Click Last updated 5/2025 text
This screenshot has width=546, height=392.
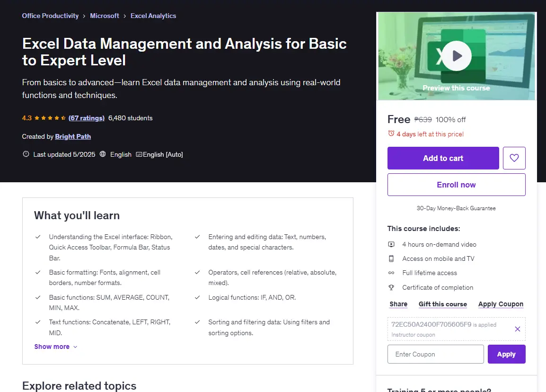click(x=64, y=154)
